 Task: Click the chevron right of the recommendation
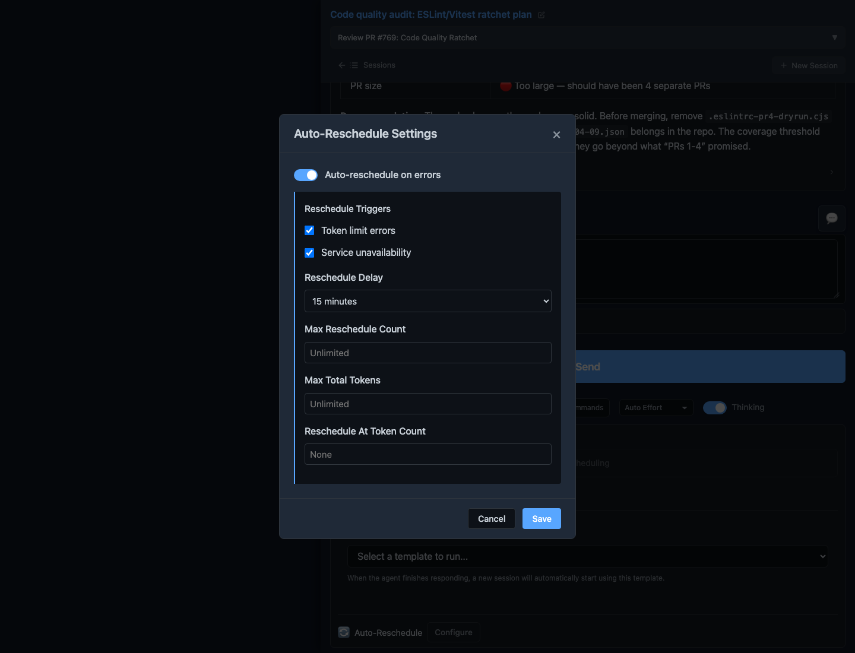(x=832, y=172)
